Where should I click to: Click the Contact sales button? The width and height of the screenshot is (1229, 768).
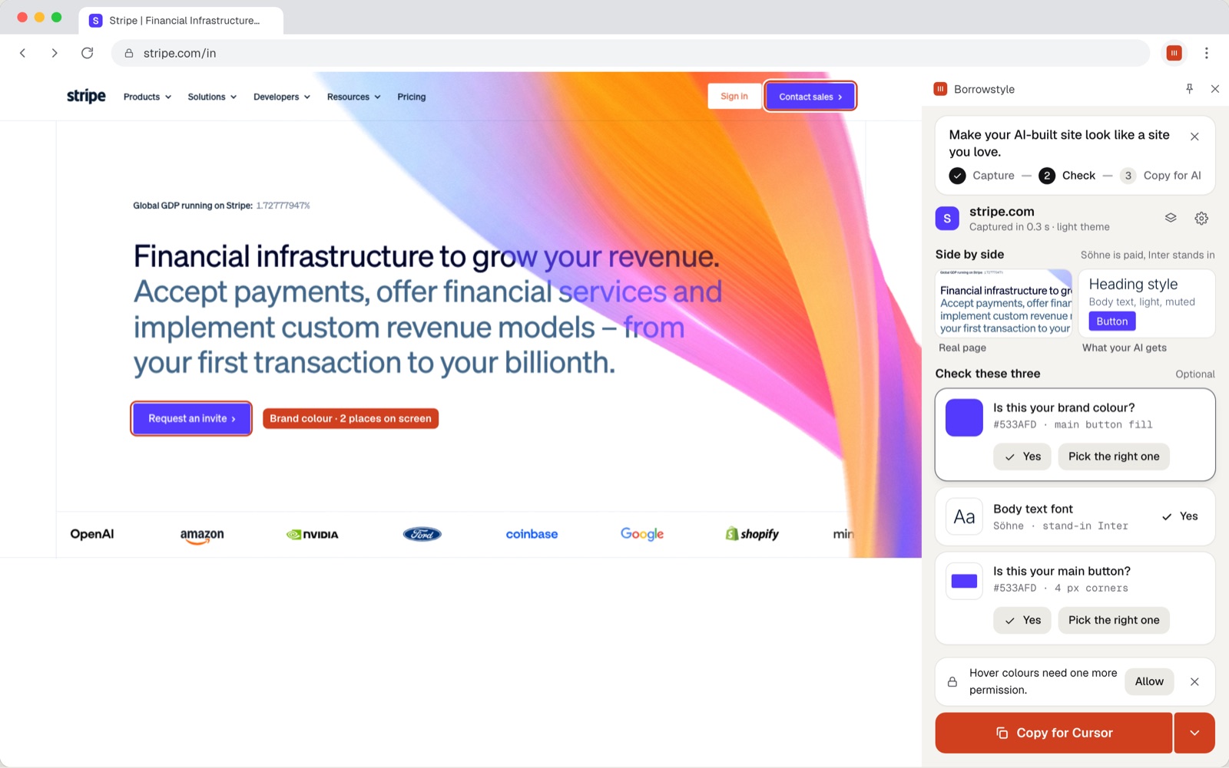[x=810, y=97]
